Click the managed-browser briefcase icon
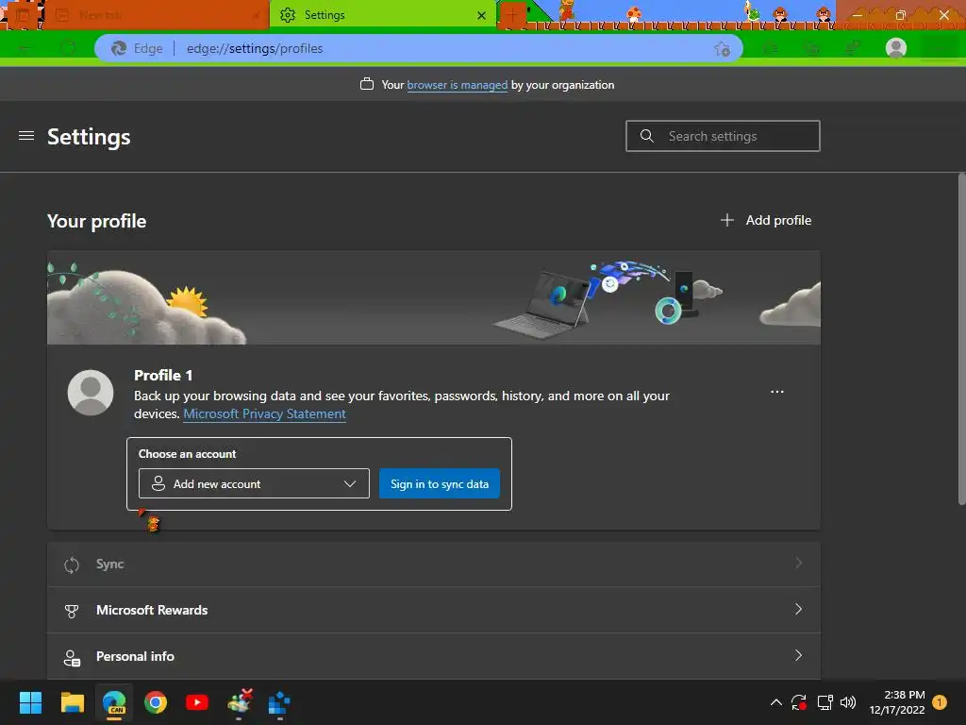This screenshot has width=966, height=725. point(367,84)
